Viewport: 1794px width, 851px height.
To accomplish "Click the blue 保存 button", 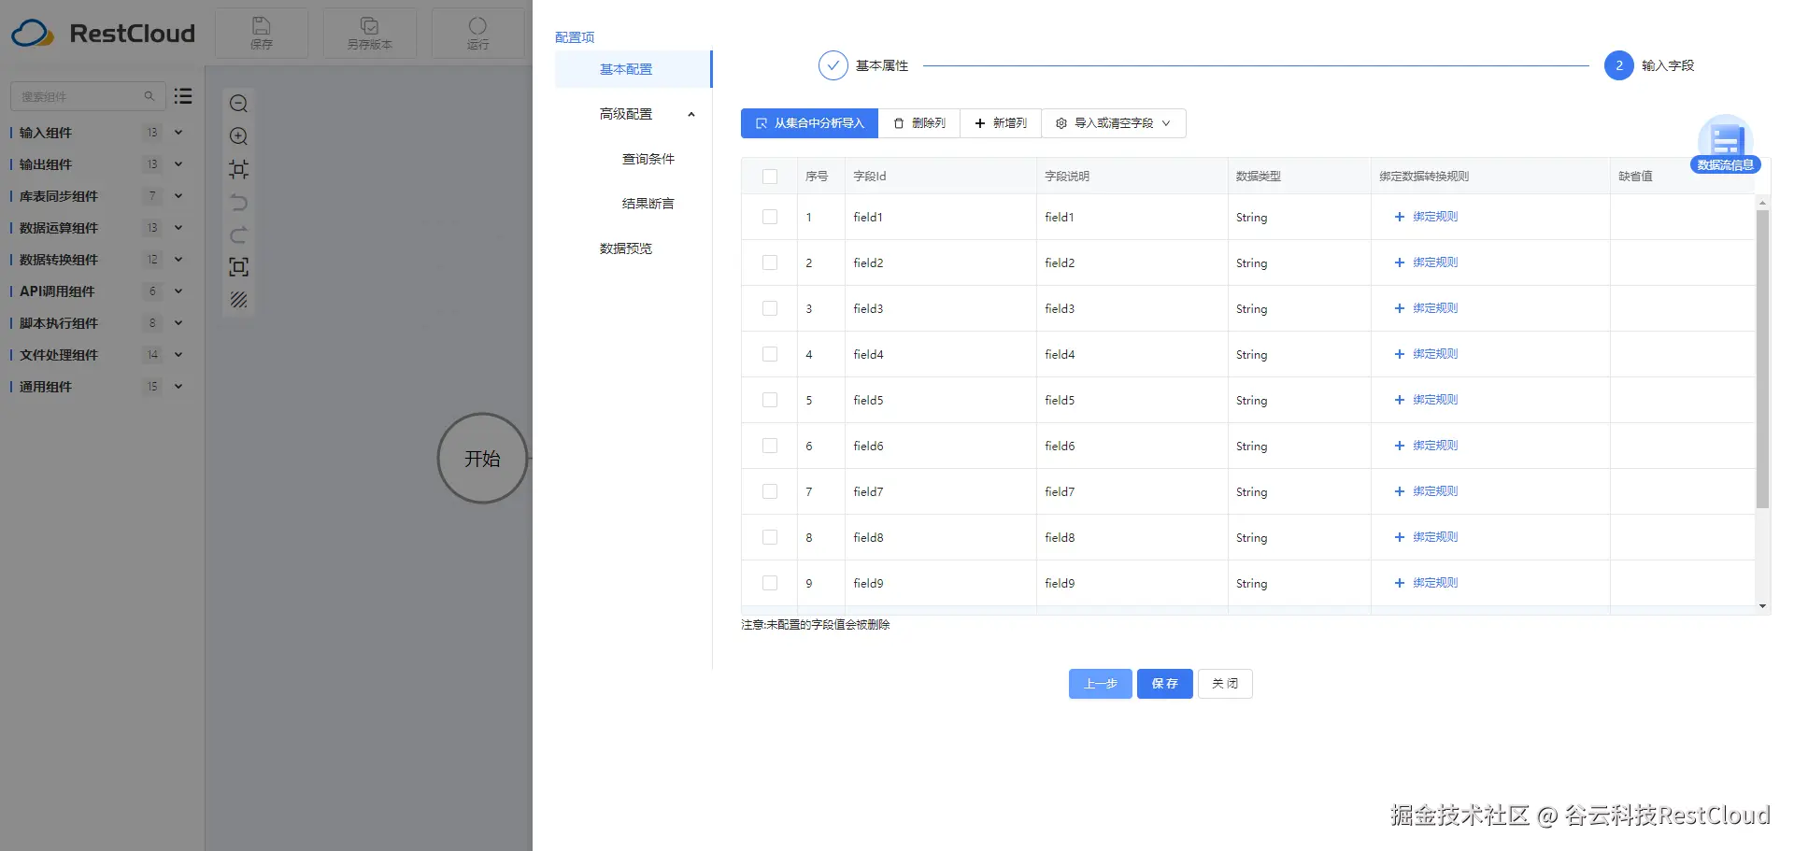I will pos(1165,684).
